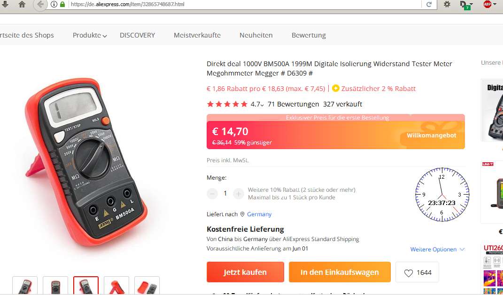The image size is (503, 295).
Task: Click the green padlock security icon
Action: pyautogui.click(x=62, y=5)
